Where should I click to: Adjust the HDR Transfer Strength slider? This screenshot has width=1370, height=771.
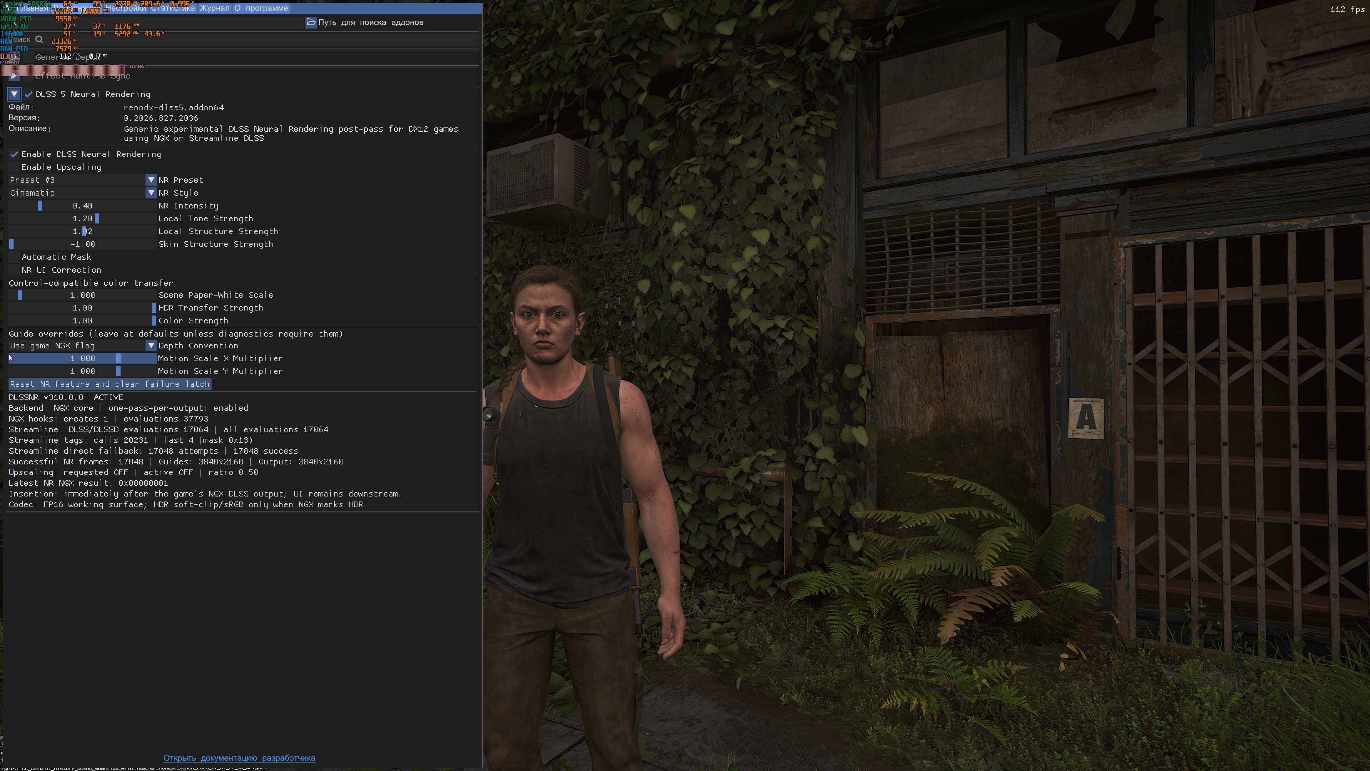82,308
